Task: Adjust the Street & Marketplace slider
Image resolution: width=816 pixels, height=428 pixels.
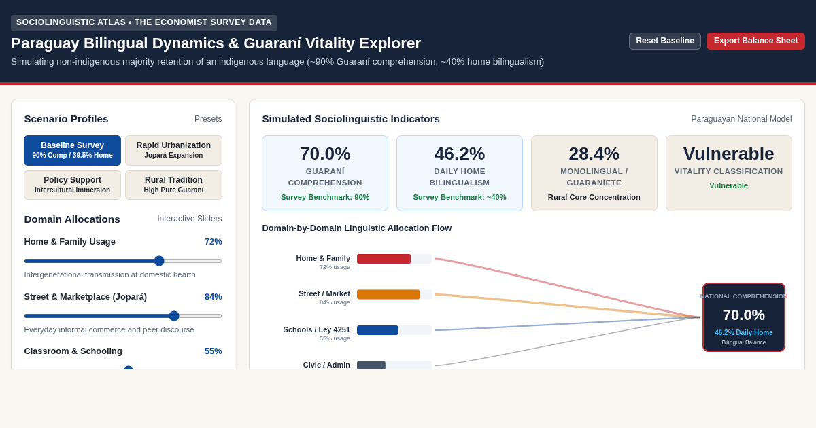Action: click(123, 316)
